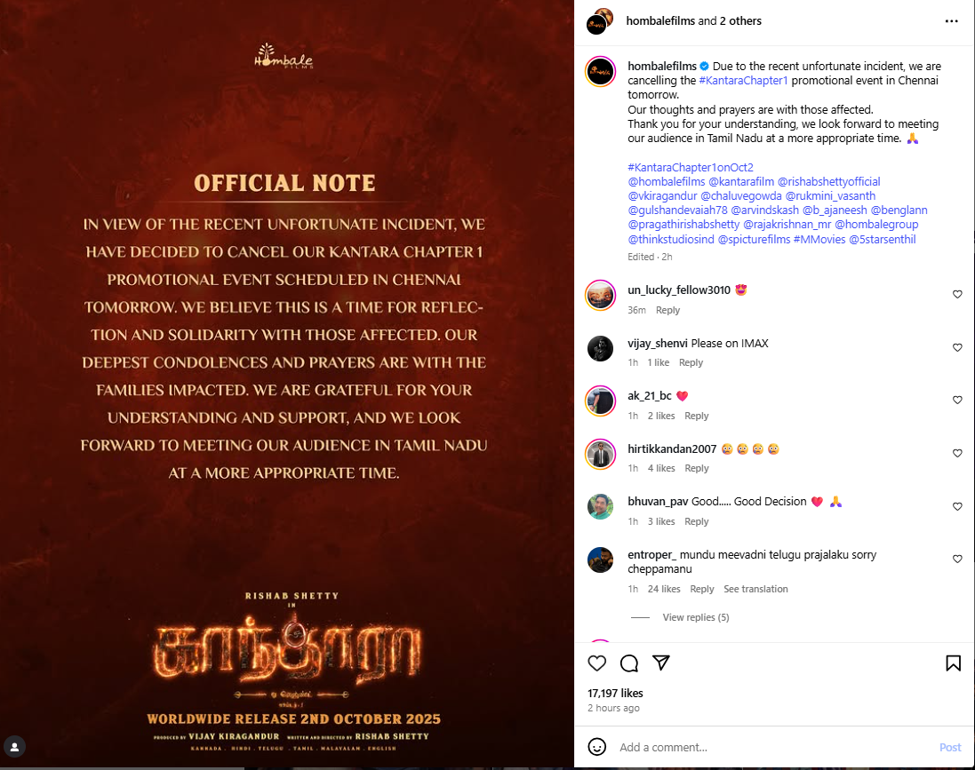Like the comment by bhuvan_pav

point(957,506)
